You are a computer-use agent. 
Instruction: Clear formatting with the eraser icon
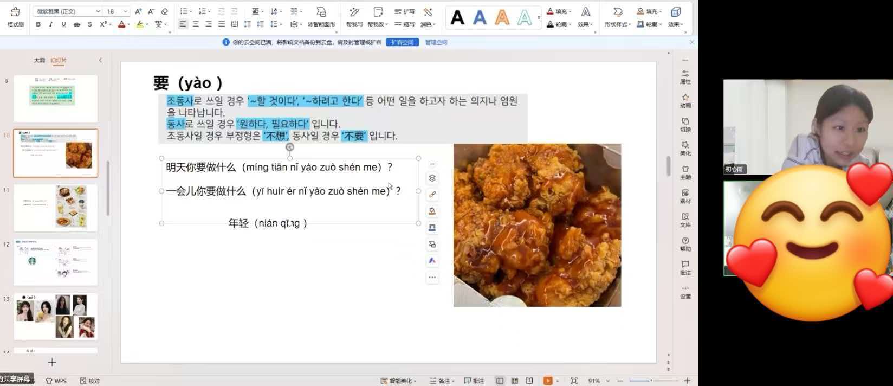164,11
